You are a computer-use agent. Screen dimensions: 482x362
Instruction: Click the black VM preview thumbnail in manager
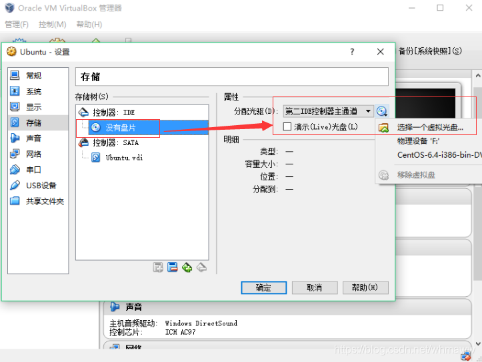click(425, 103)
